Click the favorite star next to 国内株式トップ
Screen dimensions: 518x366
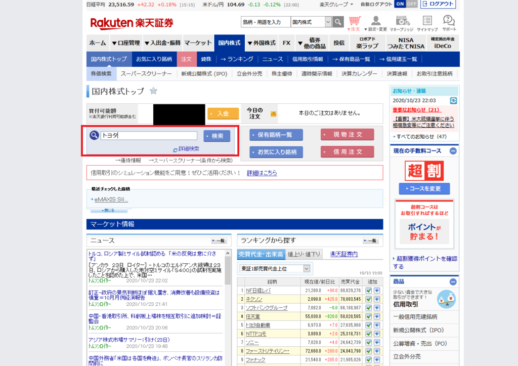coord(153,91)
